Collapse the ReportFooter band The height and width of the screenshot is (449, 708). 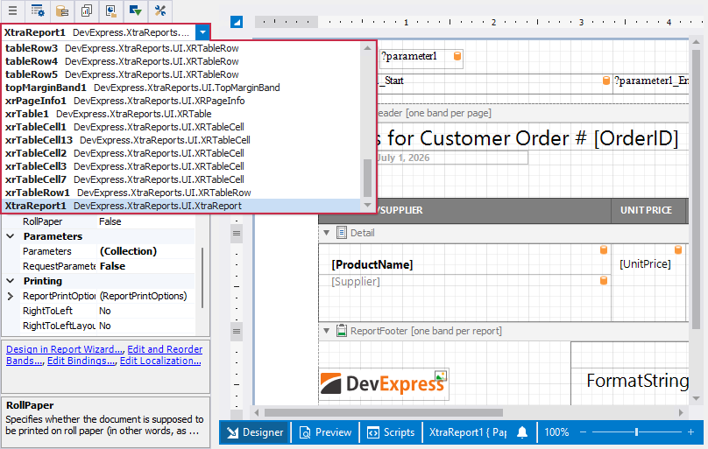327,331
